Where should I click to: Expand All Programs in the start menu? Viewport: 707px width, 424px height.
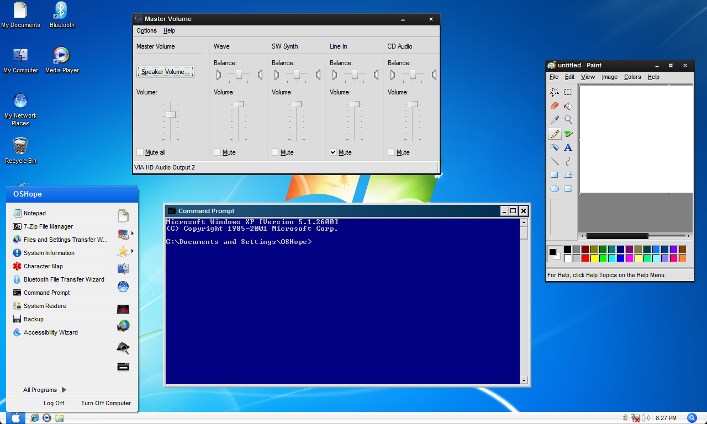[45, 390]
